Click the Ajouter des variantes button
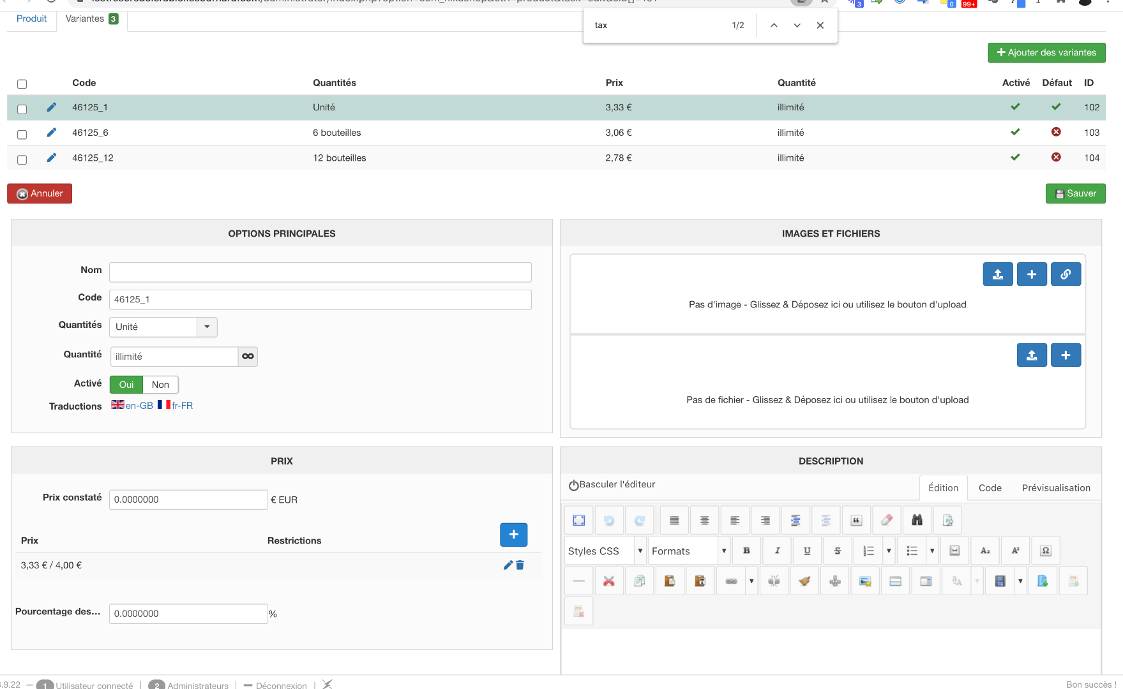The width and height of the screenshot is (1123, 689). tap(1046, 52)
